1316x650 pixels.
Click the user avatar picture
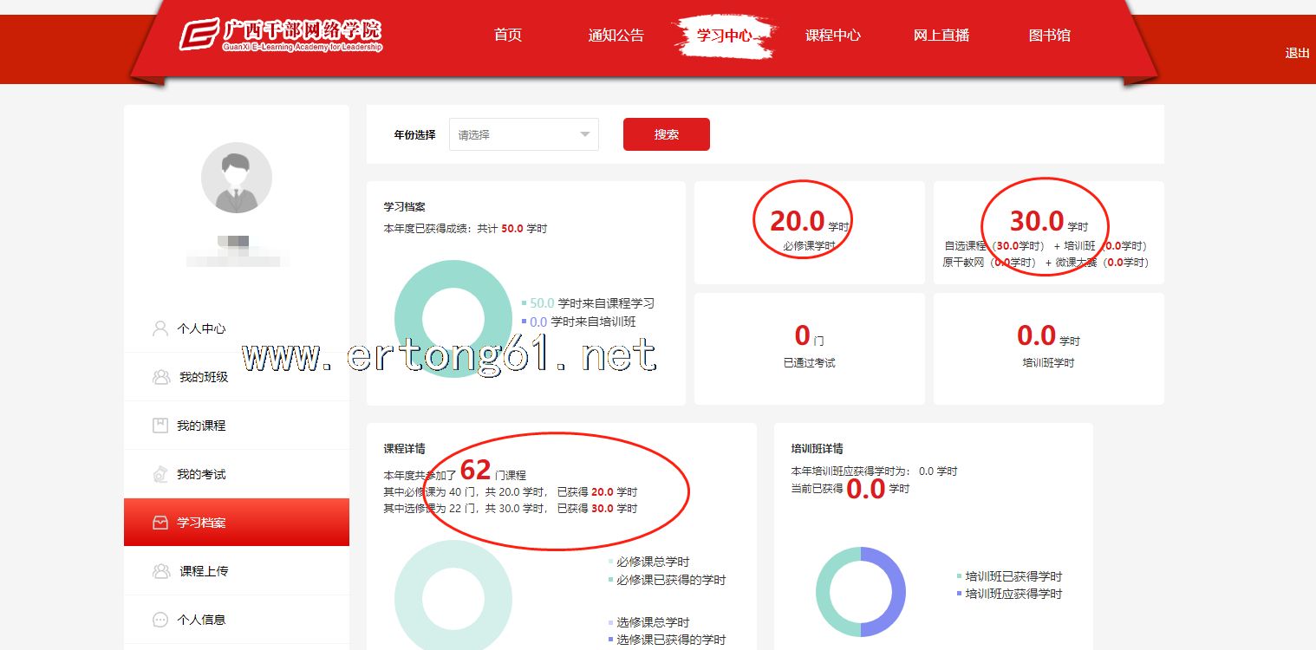[x=237, y=178]
